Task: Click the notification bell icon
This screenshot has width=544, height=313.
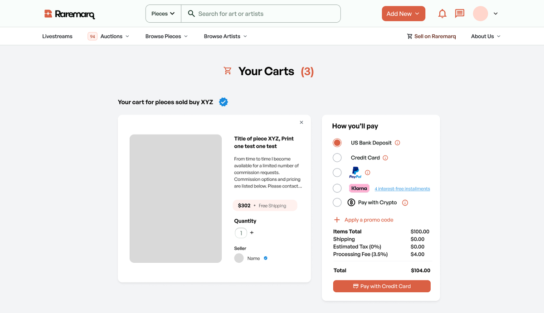Action: tap(442, 14)
